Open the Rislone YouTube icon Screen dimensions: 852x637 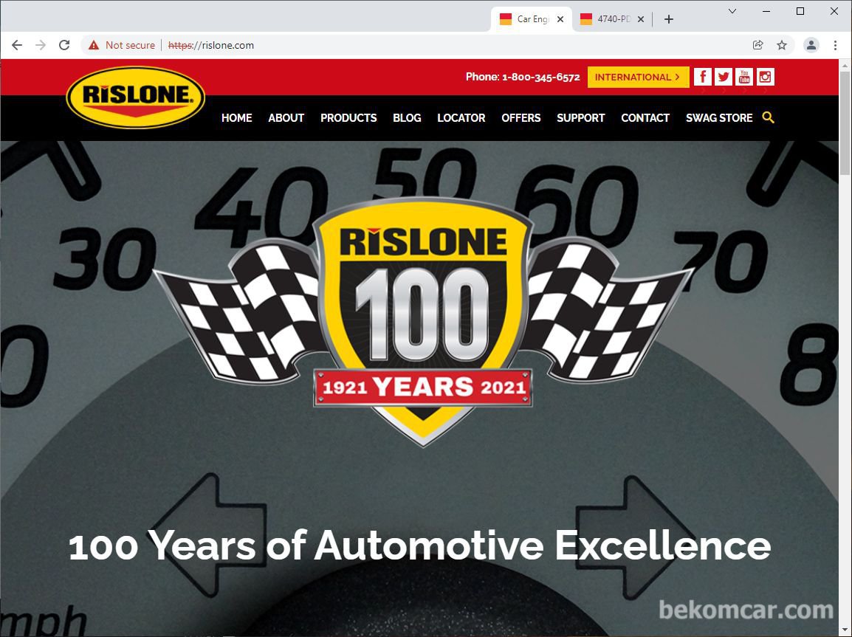[x=744, y=77]
